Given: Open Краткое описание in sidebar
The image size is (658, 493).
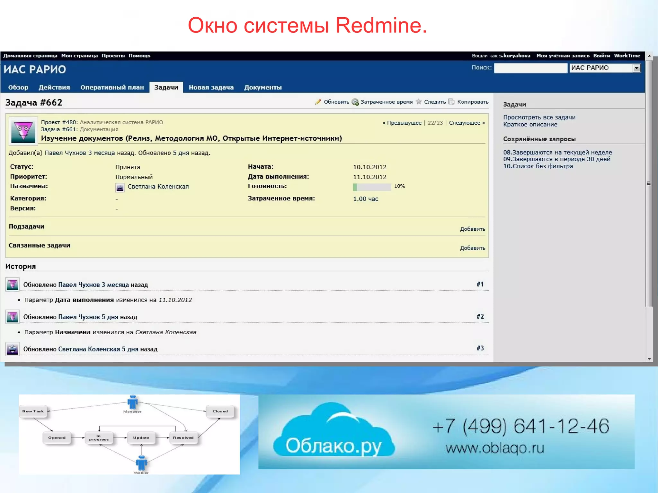Looking at the screenshot, I should [x=530, y=124].
